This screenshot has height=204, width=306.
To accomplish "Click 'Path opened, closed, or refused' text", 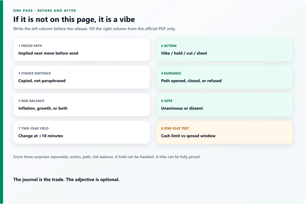I will (191, 81).
